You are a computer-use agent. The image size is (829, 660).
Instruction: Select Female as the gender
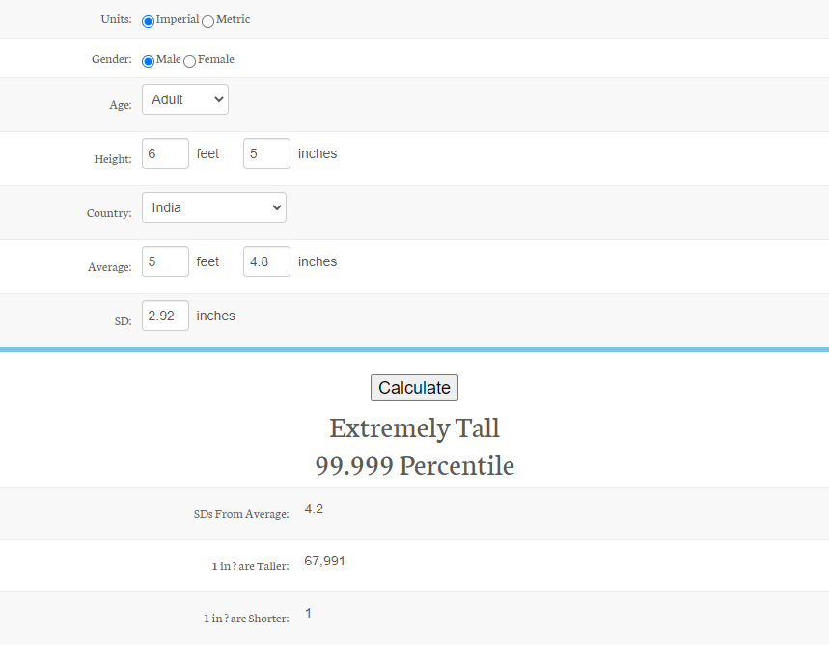click(189, 61)
